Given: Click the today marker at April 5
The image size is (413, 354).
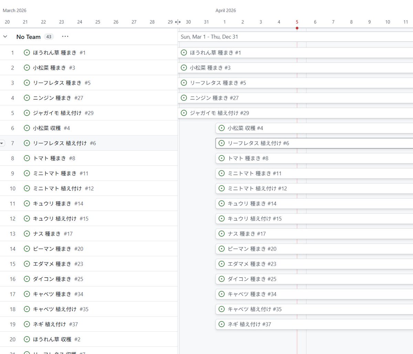Looking at the screenshot, I should (x=297, y=28).
